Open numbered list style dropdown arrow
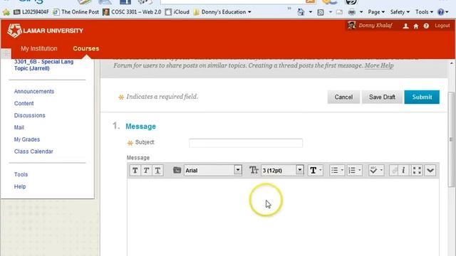 tap(359, 170)
